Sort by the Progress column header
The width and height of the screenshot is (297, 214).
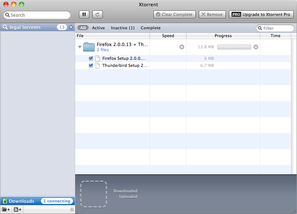coord(223,36)
